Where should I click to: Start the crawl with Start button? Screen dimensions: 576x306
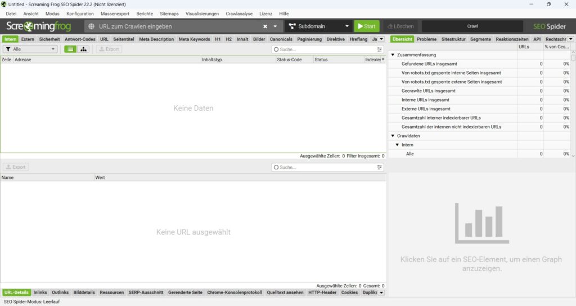(367, 26)
